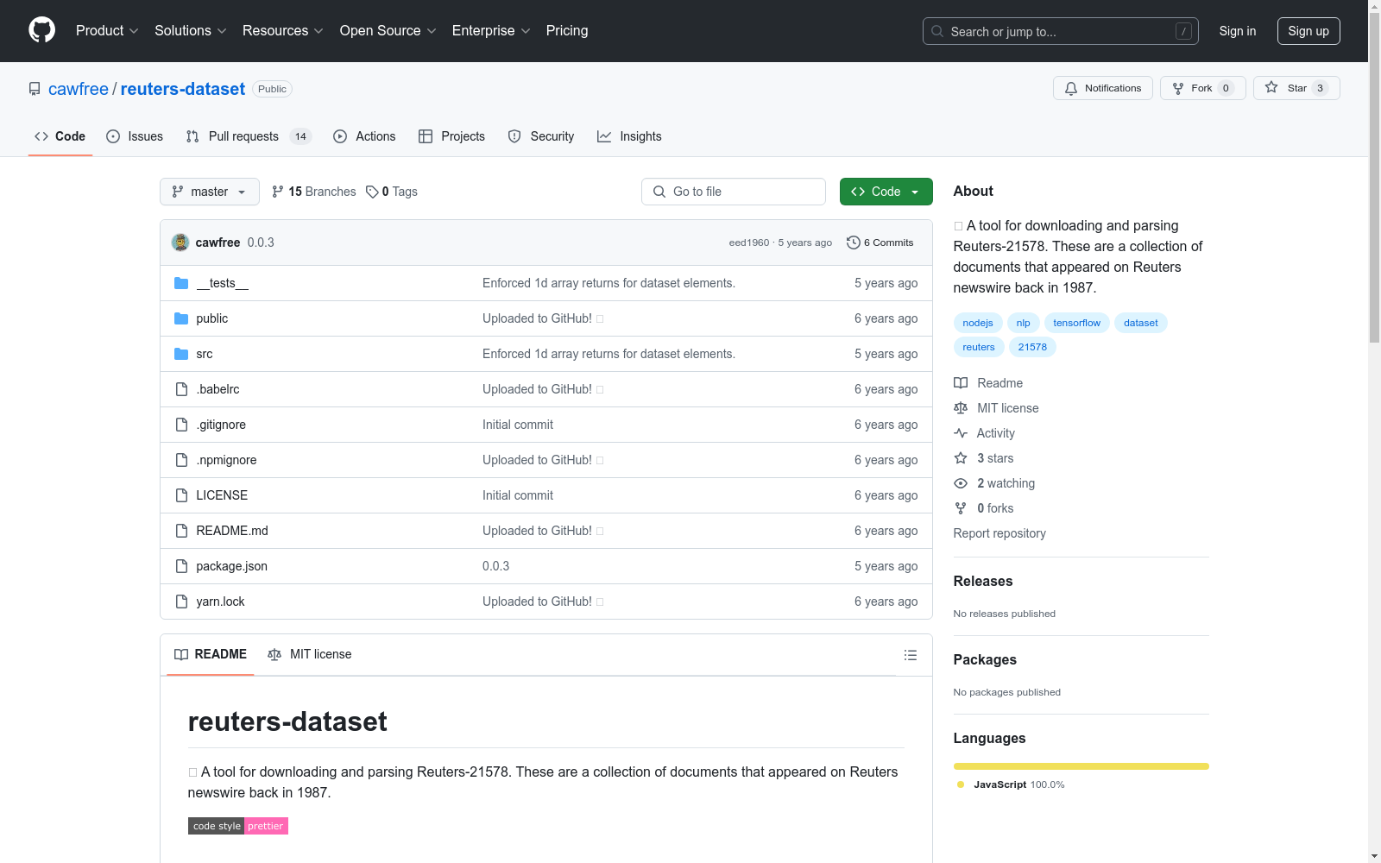Expand the Product menu
Screen dimensions: 1381x863
107,30
